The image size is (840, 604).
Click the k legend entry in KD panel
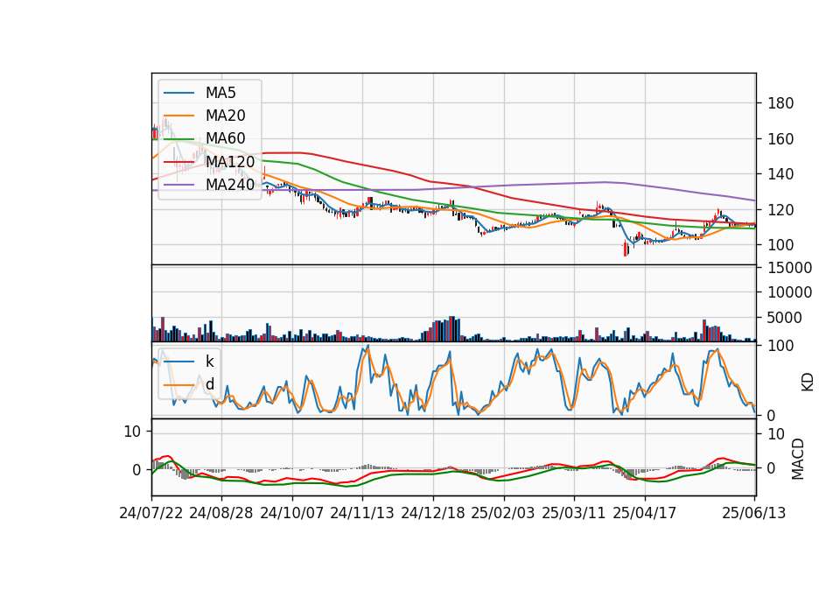click(209, 362)
